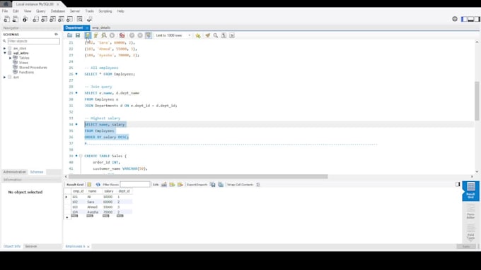Toggle the left sidebar panel visibility
This screenshot has height=270, width=481.
pos(464,19)
